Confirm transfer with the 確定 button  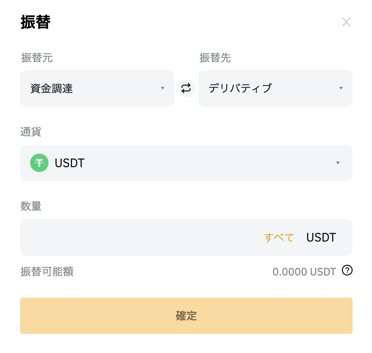(x=186, y=316)
